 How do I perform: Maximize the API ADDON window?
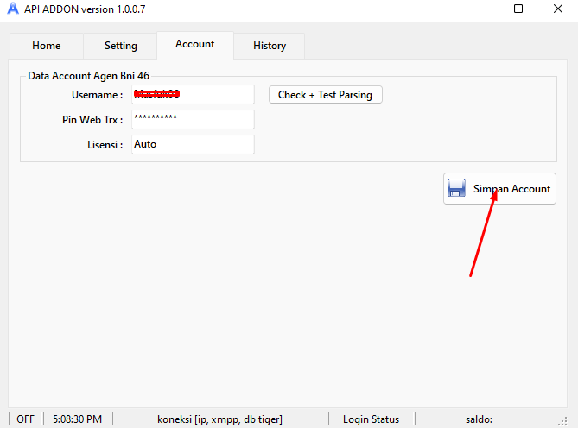[x=518, y=9]
